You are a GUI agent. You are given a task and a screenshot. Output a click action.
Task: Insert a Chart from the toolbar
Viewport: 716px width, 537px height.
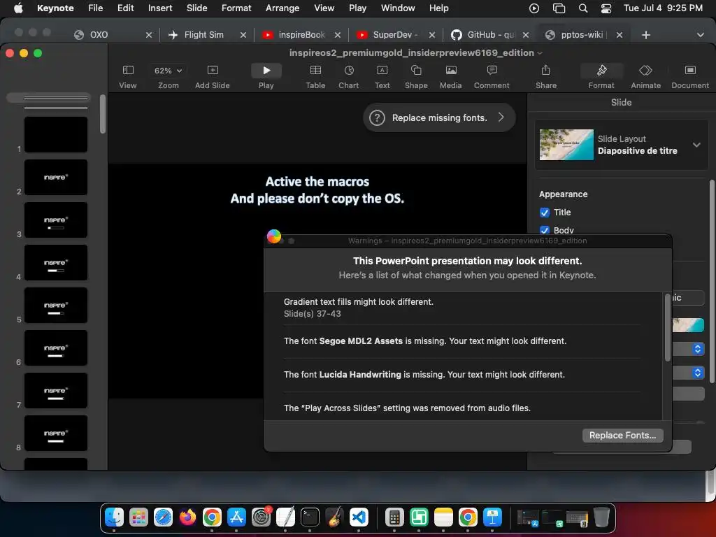[x=349, y=71]
